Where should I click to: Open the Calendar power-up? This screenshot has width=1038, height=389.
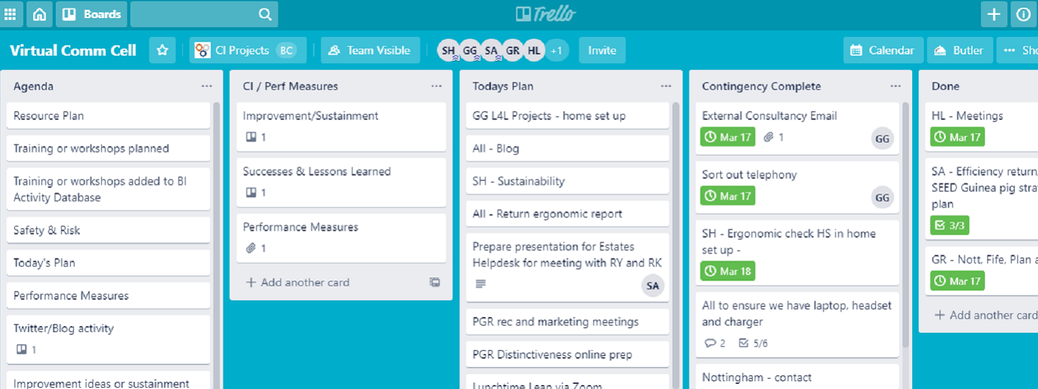pyautogui.click(x=882, y=50)
